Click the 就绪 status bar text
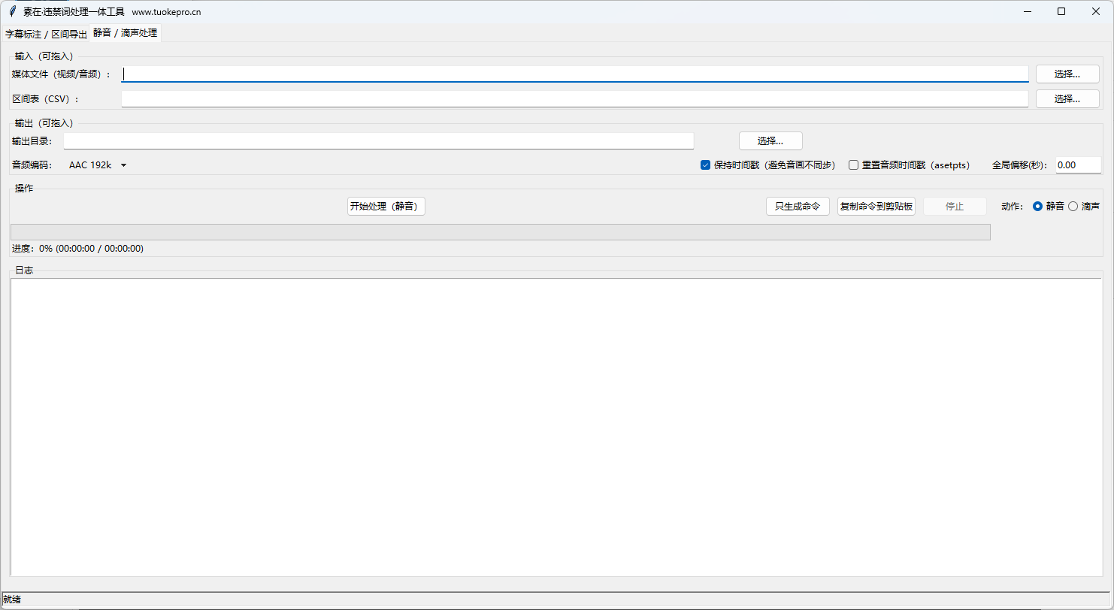The image size is (1114, 610). point(12,599)
